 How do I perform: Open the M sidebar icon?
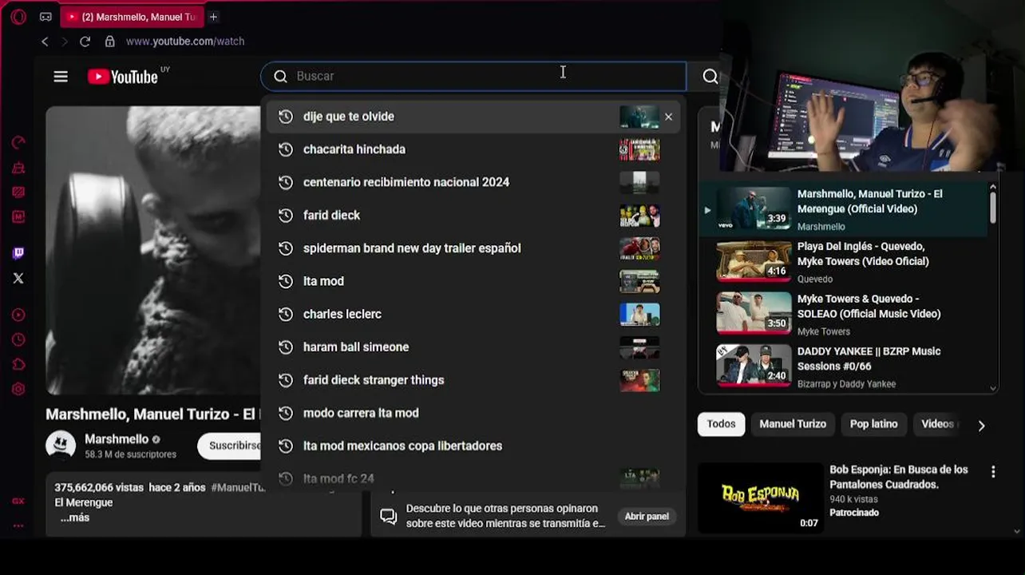[x=18, y=216]
